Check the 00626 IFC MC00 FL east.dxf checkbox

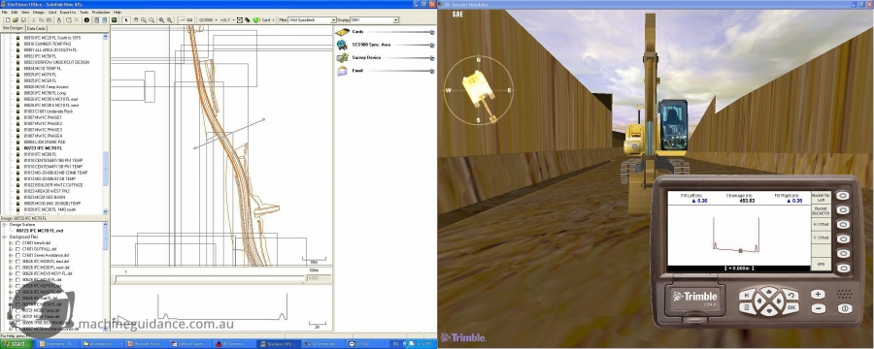coord(17,262)
